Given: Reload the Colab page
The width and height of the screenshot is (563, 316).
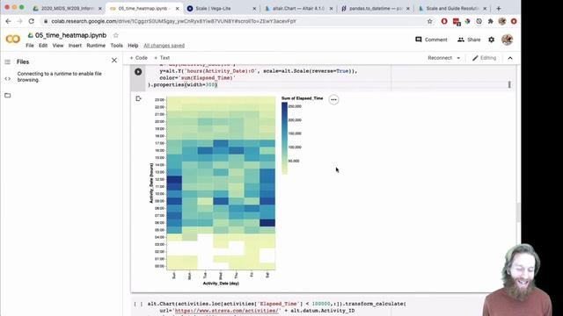Looking at the screenshot, I should click(32, 21).
